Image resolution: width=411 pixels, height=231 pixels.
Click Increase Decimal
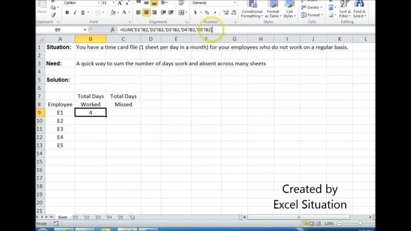pyautogui.click(x=225, y=13)
